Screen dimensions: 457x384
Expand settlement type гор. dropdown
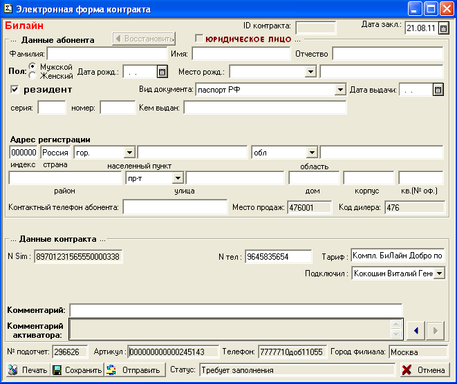pos(129,152)
